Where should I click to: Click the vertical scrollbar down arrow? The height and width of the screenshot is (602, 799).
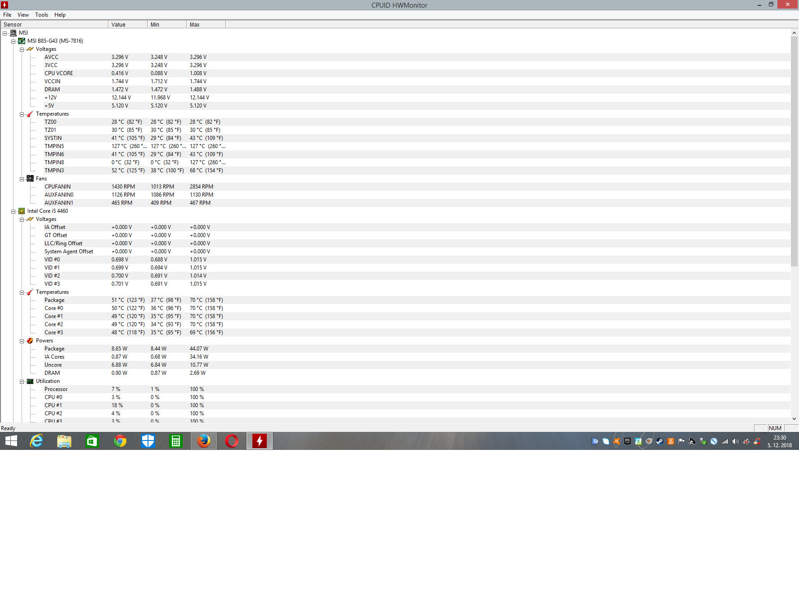click(x=794, y=418)
